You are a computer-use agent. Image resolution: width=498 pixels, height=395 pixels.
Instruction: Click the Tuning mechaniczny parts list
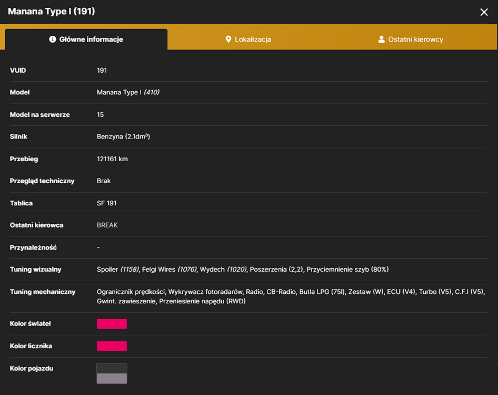point(291,297)
